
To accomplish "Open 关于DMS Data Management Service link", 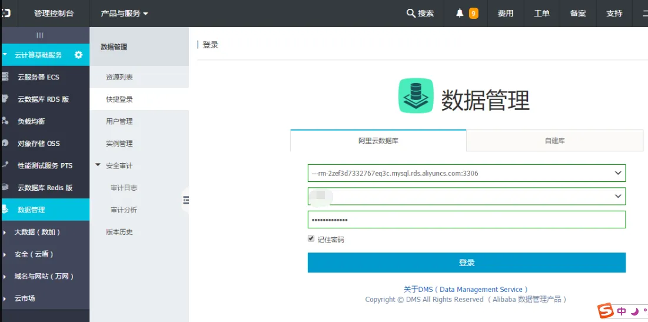I will pyautogui.click(x=466, y=290).
